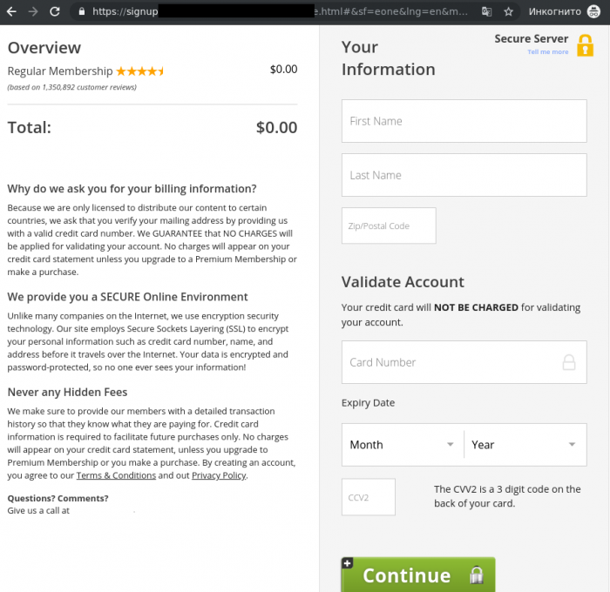Focus the Last Name field

coord(464,175)
